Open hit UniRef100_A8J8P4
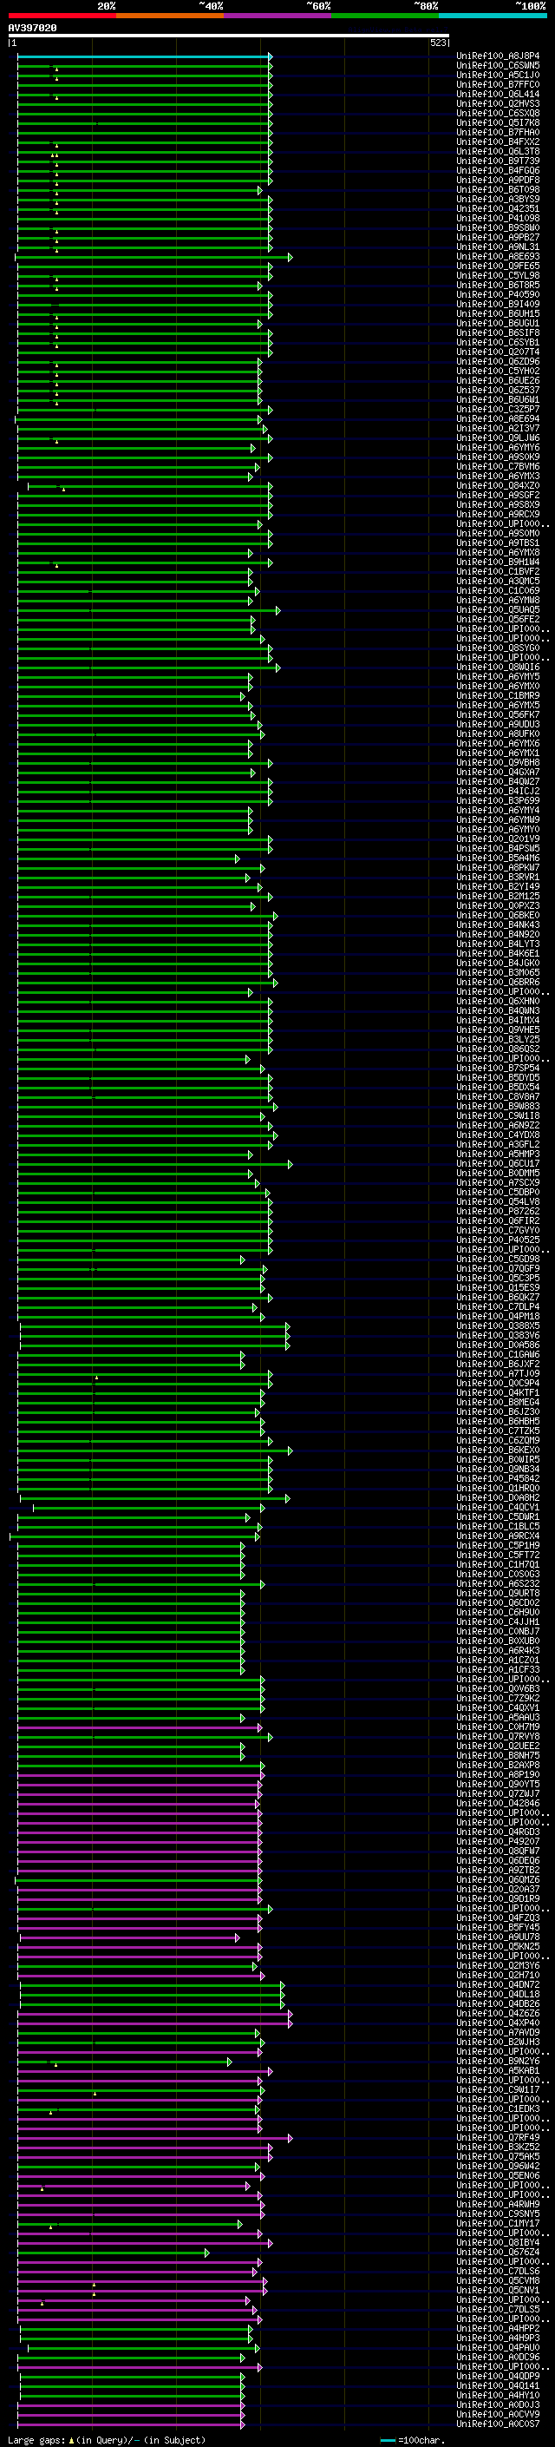The image size is (555, 2447). click(x=498, y=56)
